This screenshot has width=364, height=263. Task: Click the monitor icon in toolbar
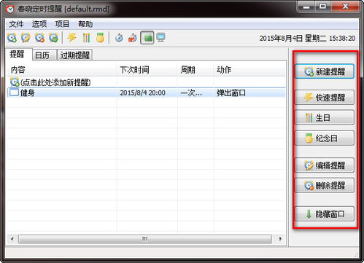click(x=160, y=38)
